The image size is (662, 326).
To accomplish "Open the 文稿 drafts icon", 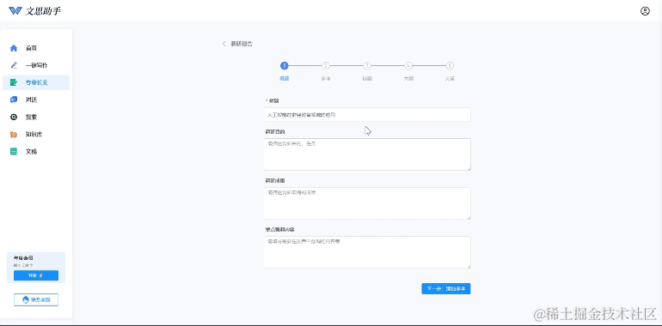I will [x=14, y=152].
